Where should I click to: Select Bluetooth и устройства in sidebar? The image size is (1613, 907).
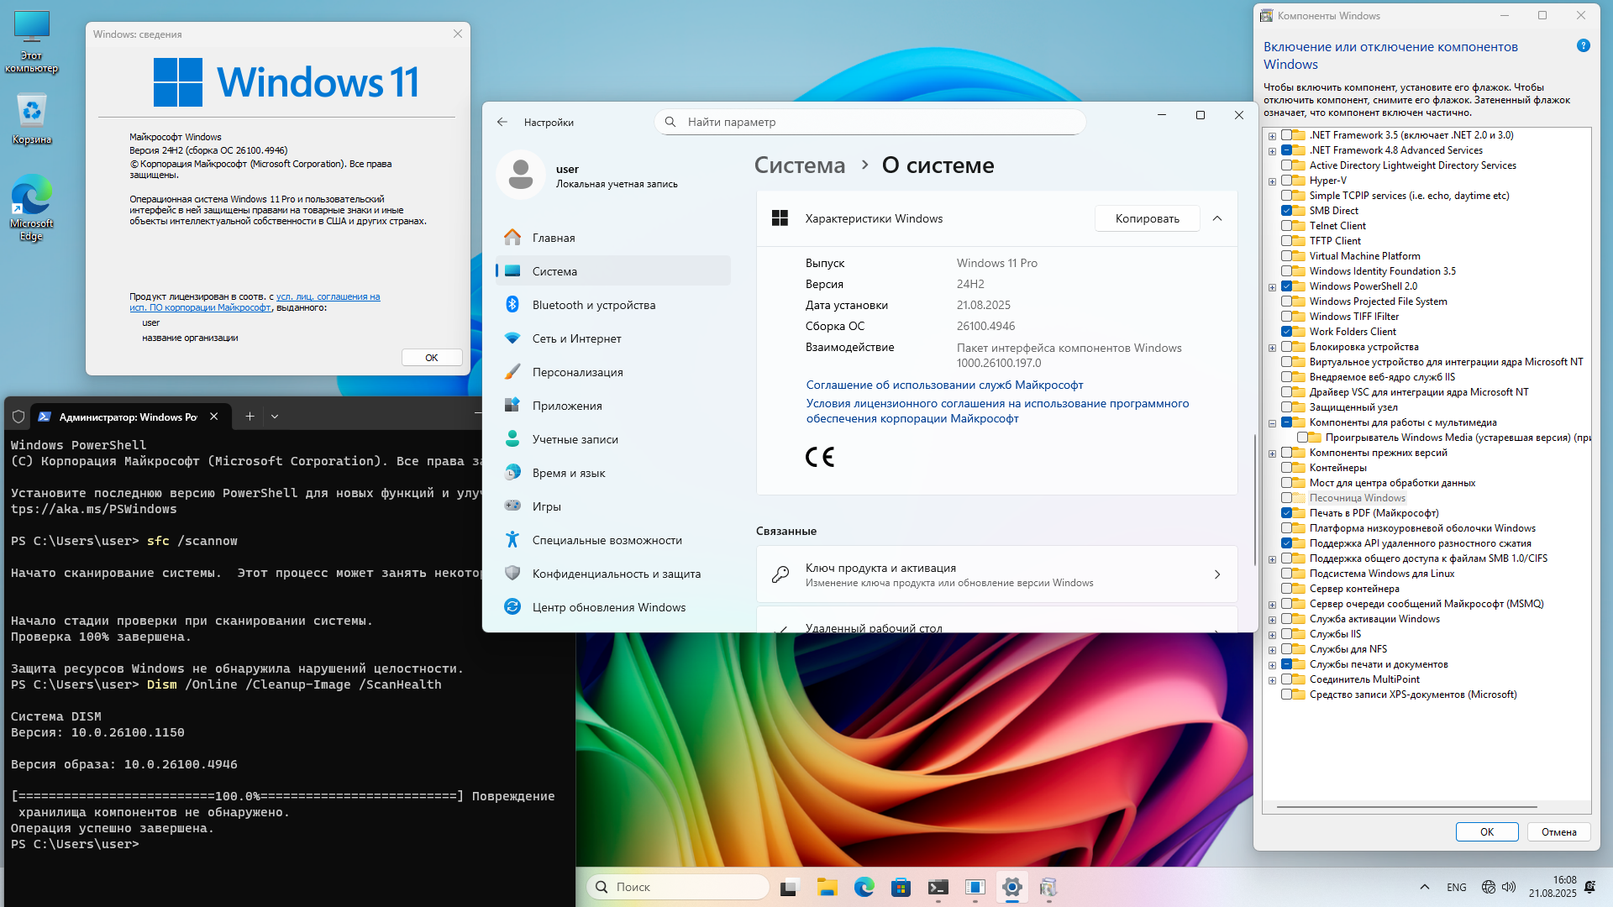593,305
